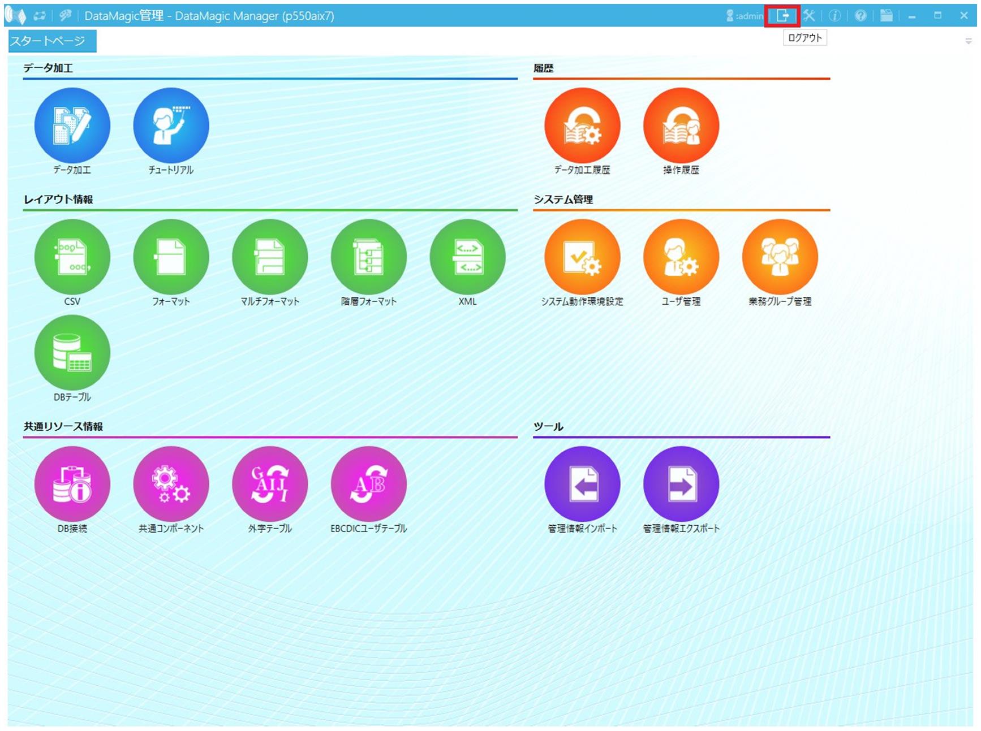Viewport: 981px width, 731px height.
Task: Open the help question mark icon
Action: pos(860,16)
